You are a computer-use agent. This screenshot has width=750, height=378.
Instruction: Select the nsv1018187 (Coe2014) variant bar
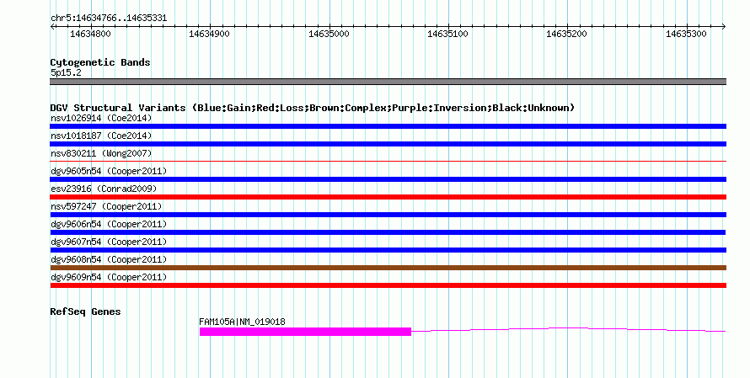click(388, 144)
